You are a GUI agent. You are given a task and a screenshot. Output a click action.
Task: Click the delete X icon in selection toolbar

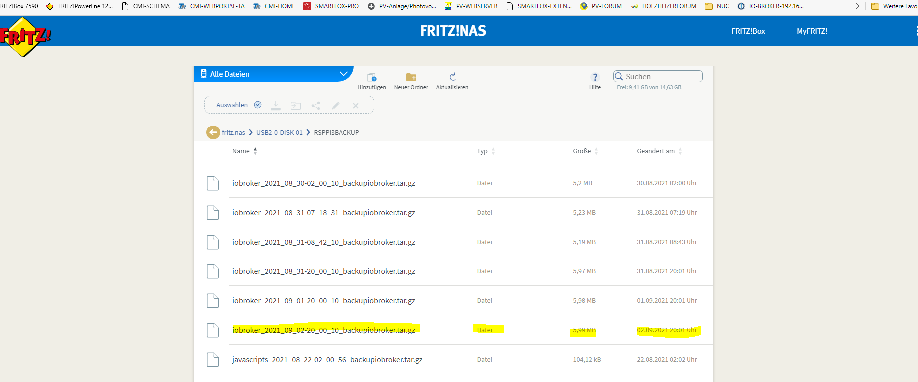click(356, 105)
